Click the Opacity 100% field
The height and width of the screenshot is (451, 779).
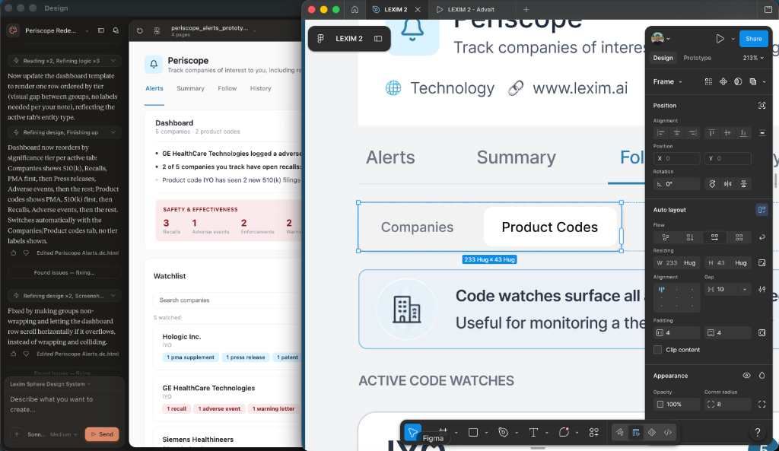pyautogui.click(x=676, y=405)
